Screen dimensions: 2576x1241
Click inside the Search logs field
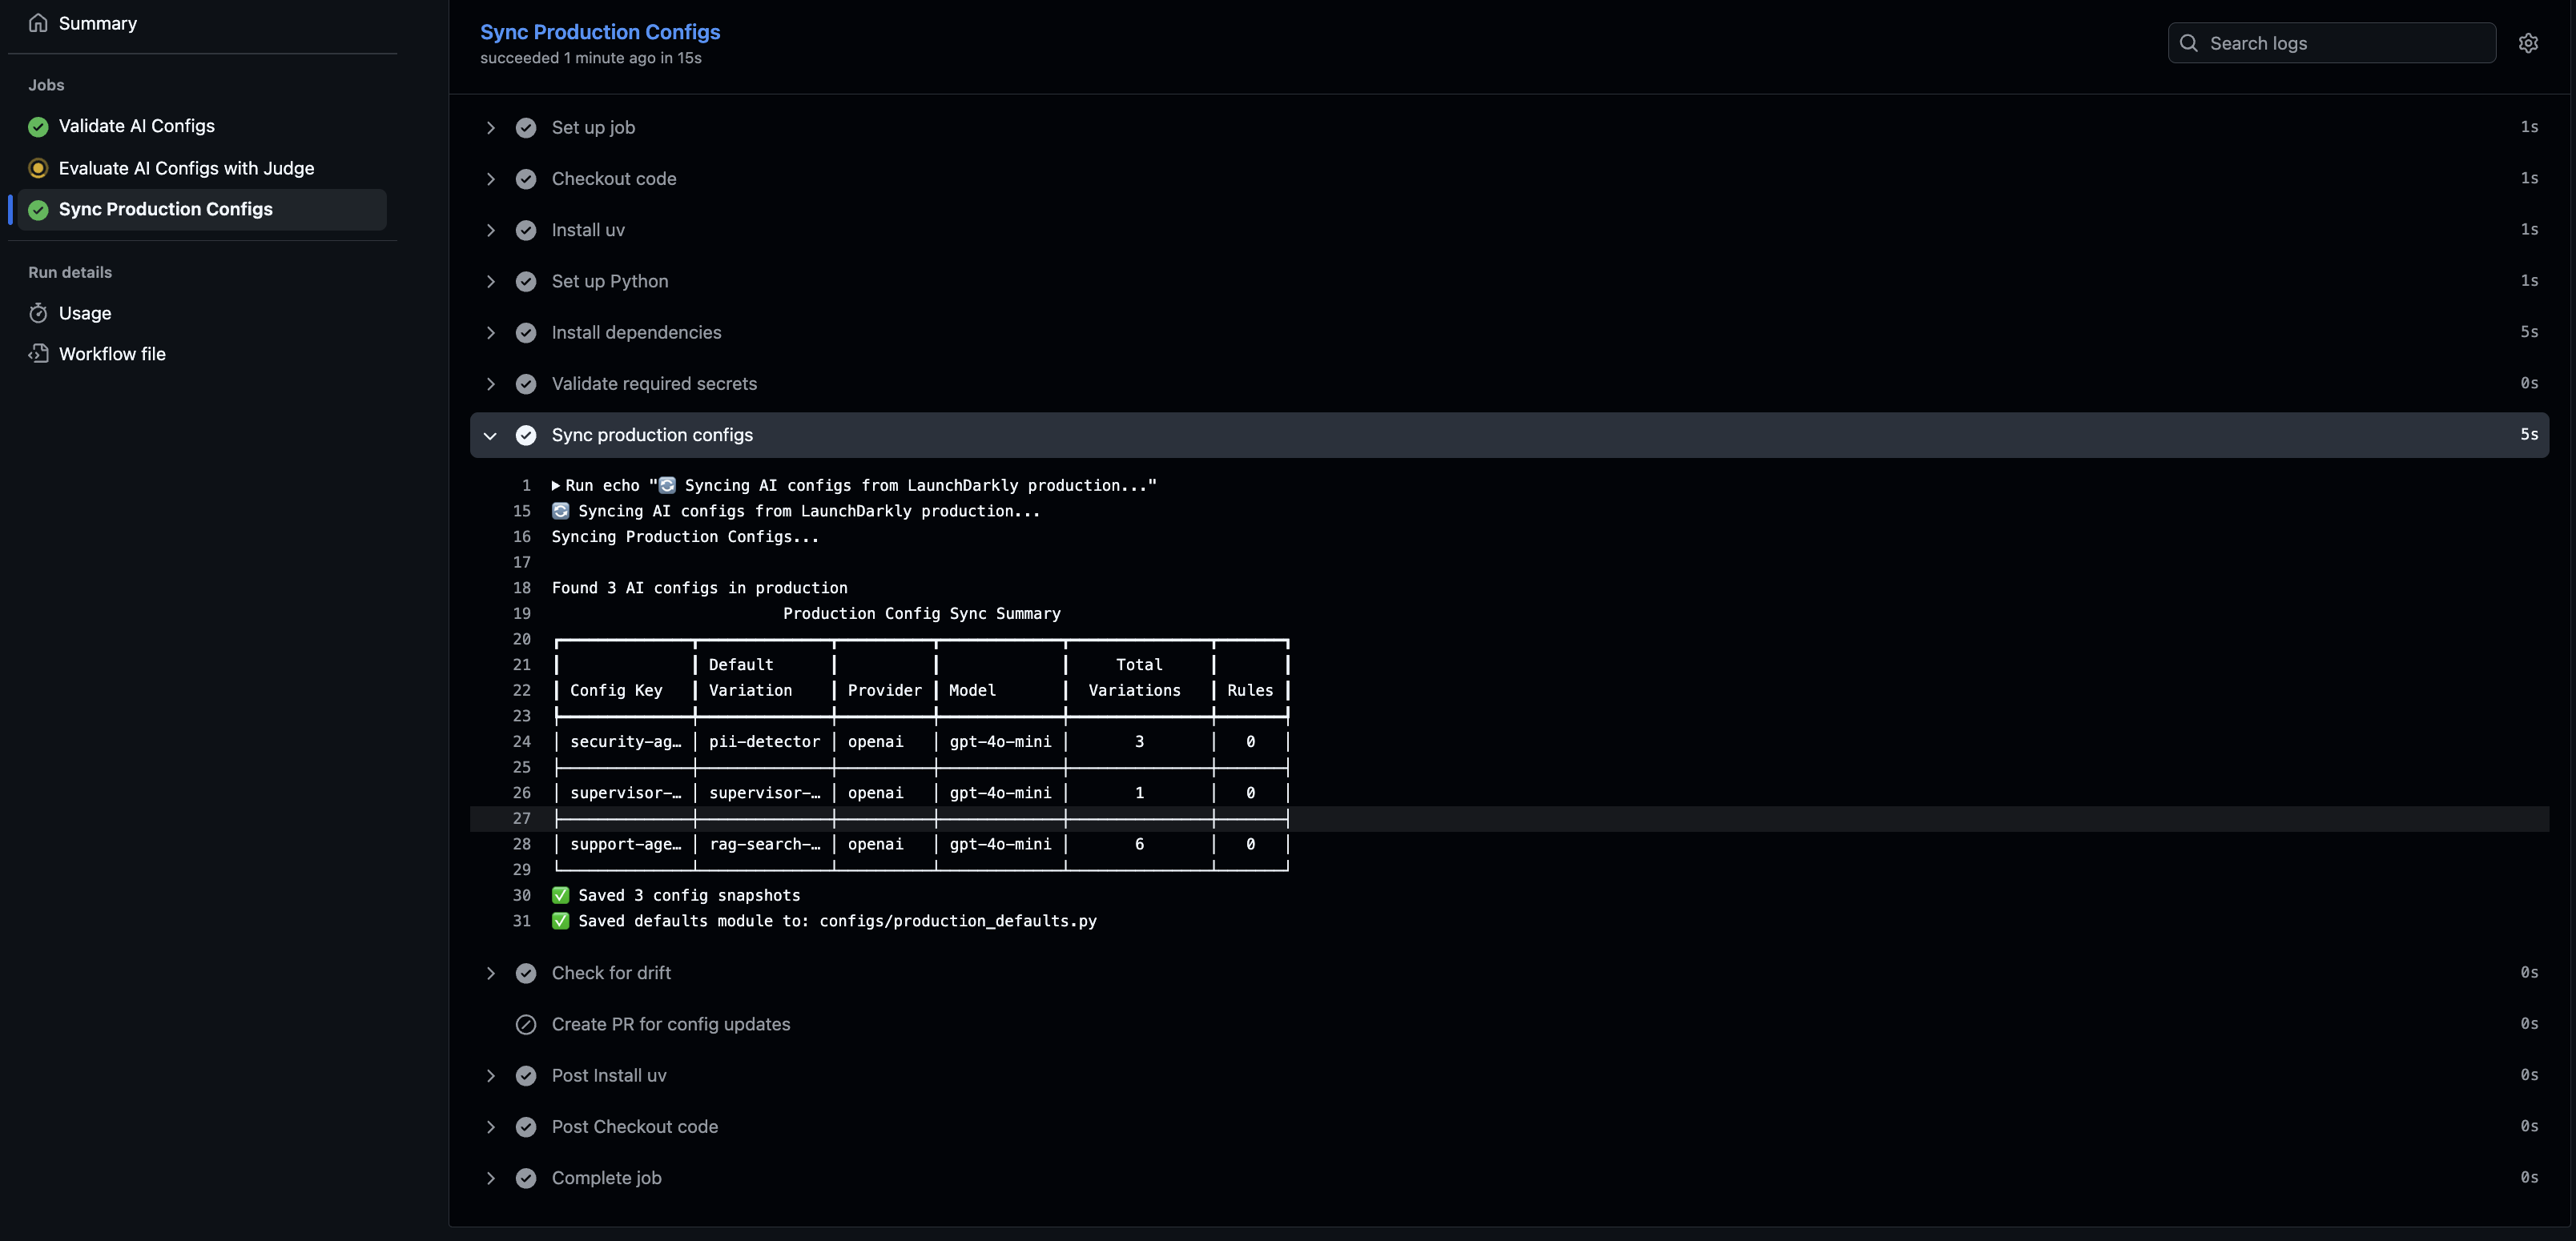click(2330, 43)
